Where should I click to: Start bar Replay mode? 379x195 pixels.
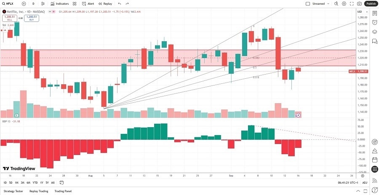coord(105,3)
